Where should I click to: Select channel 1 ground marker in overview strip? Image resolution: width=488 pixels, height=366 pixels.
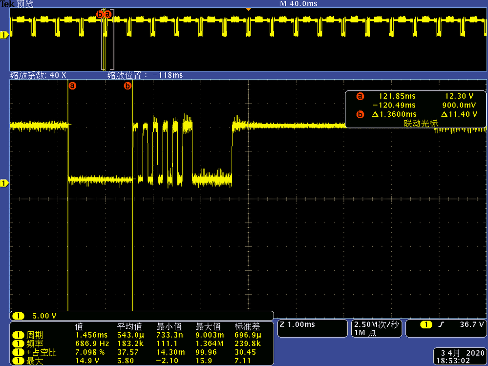click(x=4, y=36)
